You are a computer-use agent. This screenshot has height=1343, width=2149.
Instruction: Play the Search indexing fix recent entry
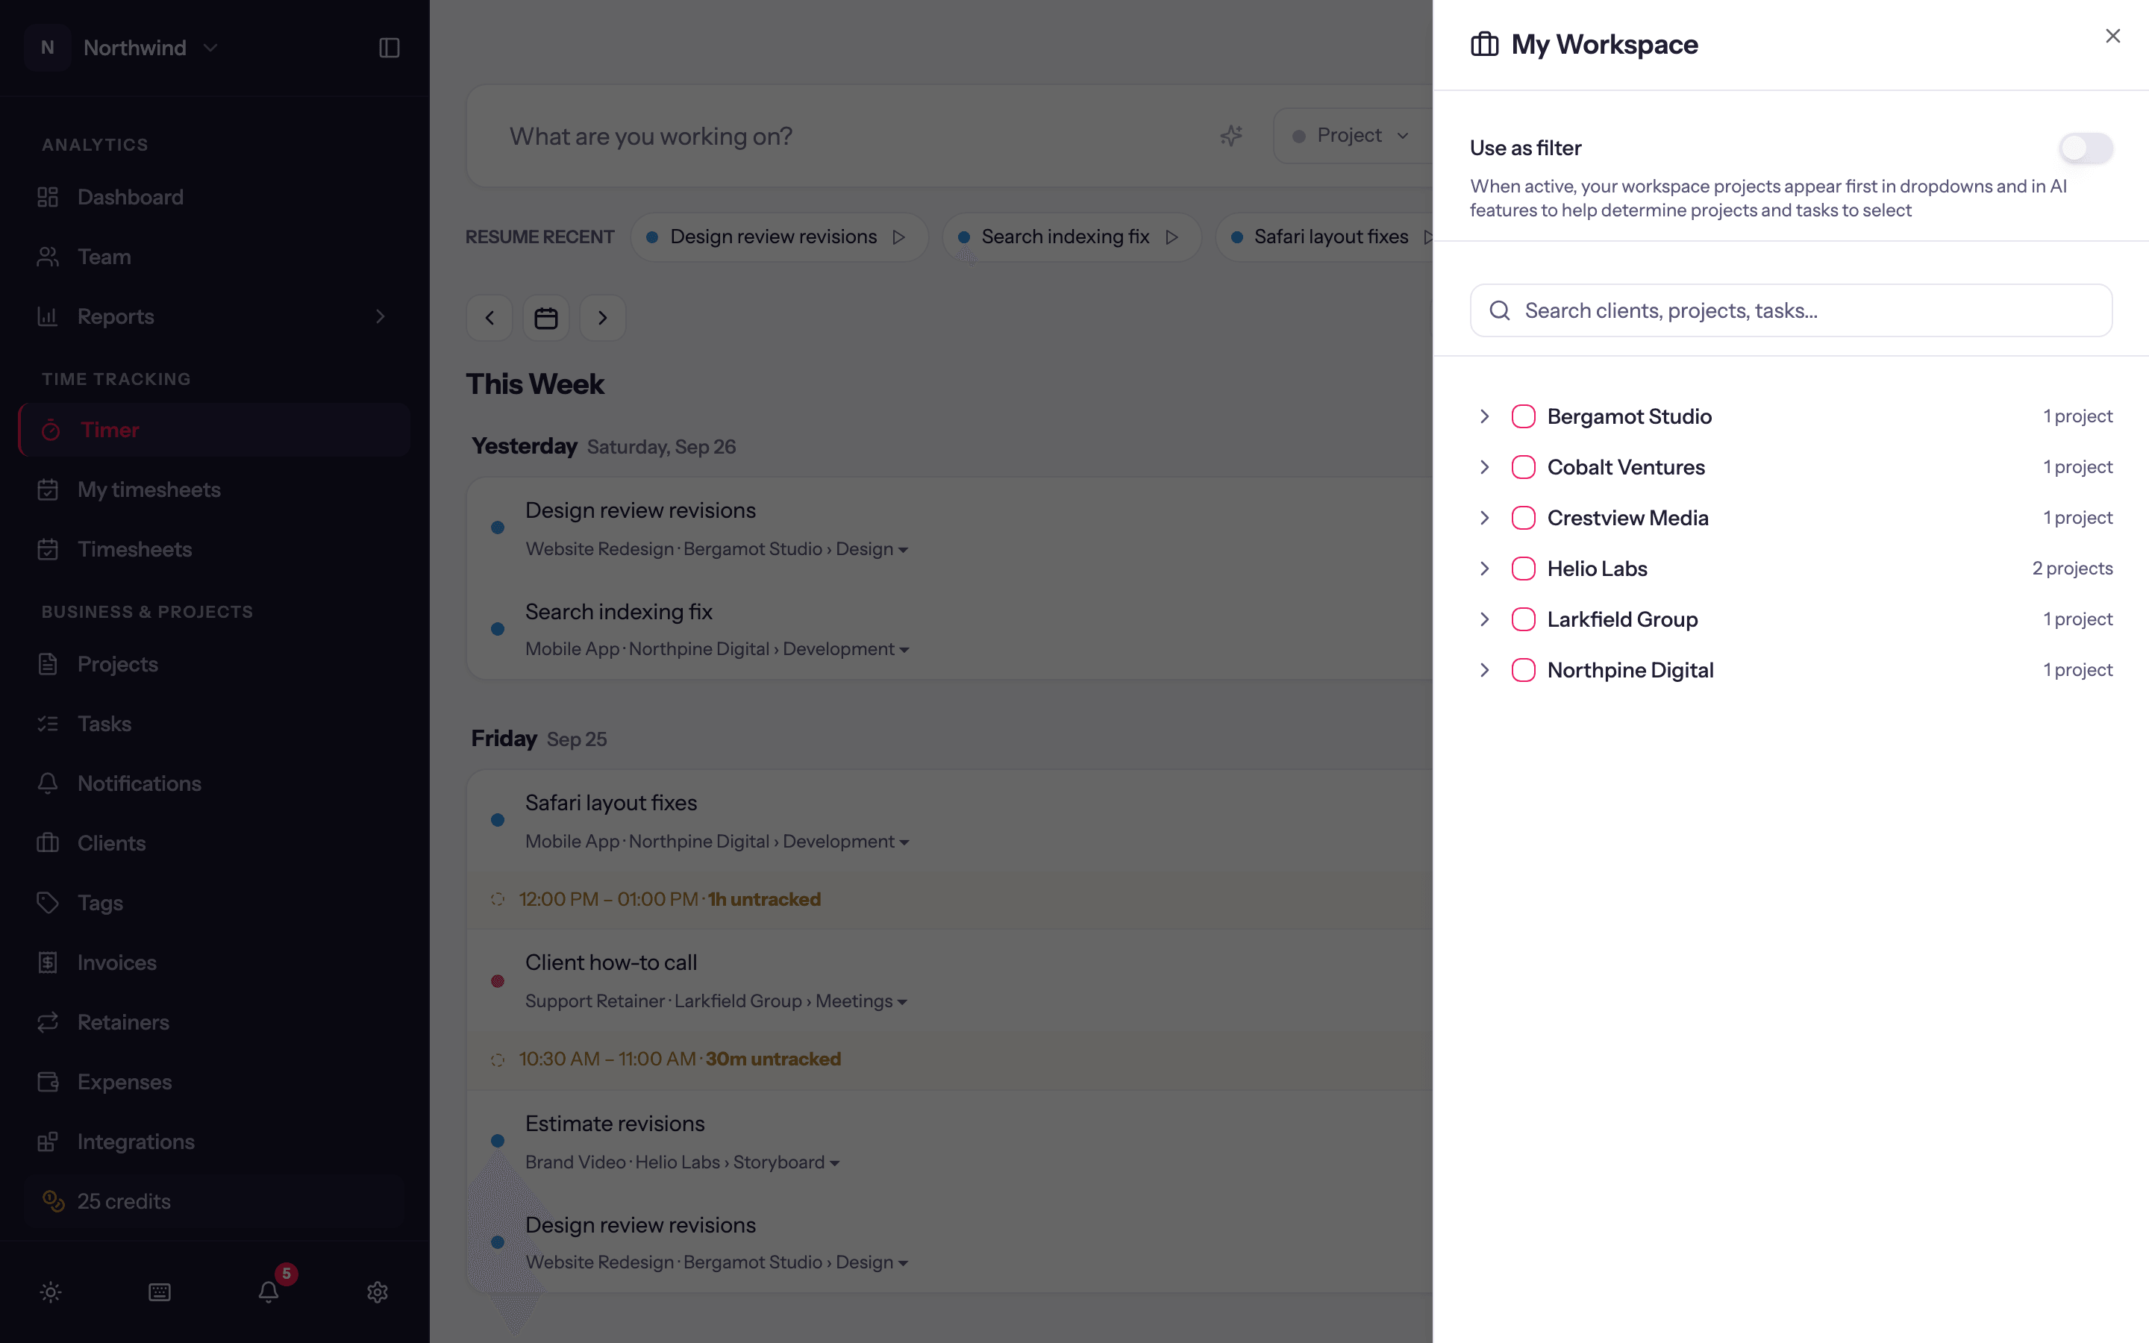(1172, 237)
